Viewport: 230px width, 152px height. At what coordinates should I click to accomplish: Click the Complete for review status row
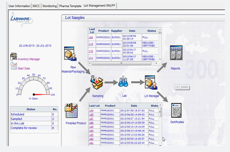coord(34,128)
